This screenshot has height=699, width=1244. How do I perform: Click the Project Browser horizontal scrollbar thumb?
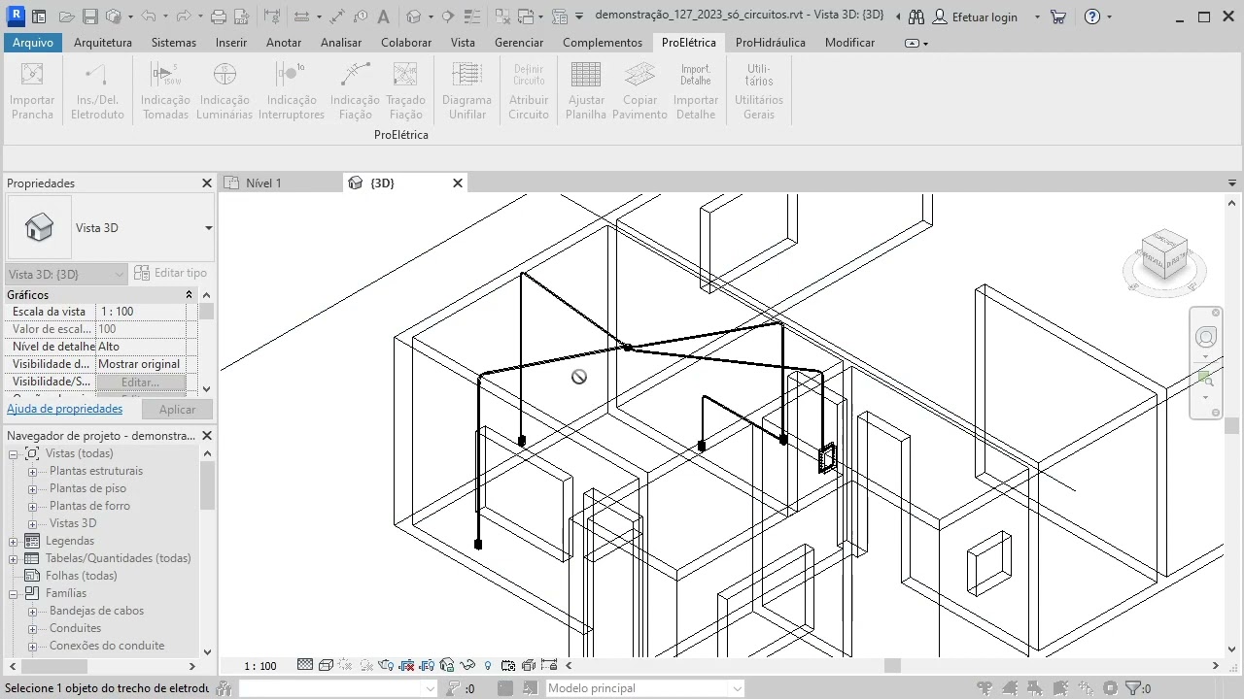coord(54,666)
